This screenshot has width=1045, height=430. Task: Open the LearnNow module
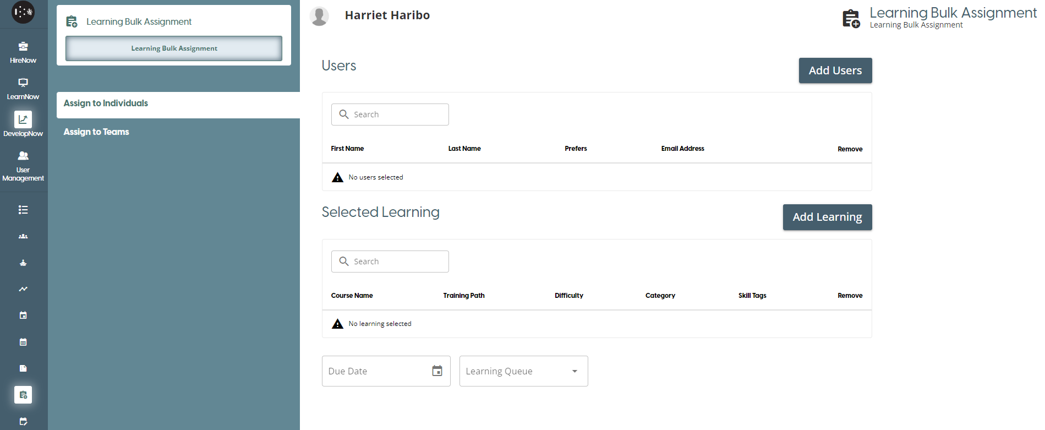(x=23, y=88)
